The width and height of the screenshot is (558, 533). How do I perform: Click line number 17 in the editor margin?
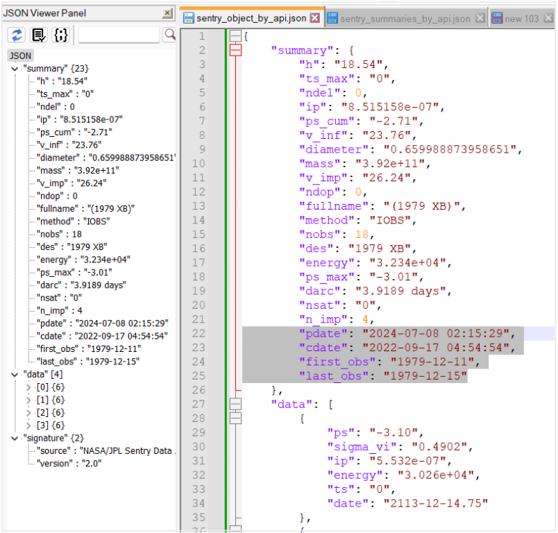pos(198,262)
